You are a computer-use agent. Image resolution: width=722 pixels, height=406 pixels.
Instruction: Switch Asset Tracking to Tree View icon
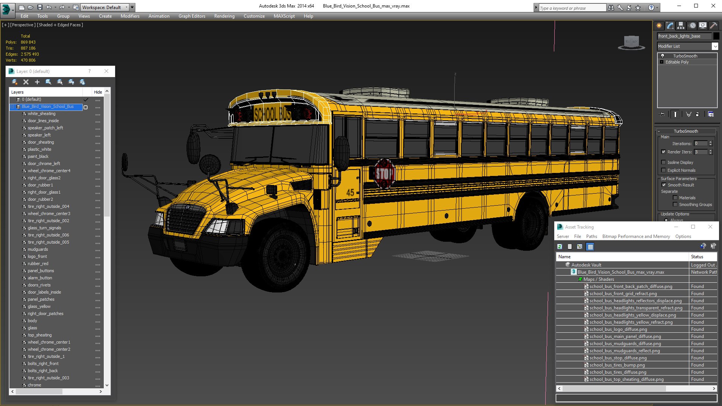(x=579, y=247)
